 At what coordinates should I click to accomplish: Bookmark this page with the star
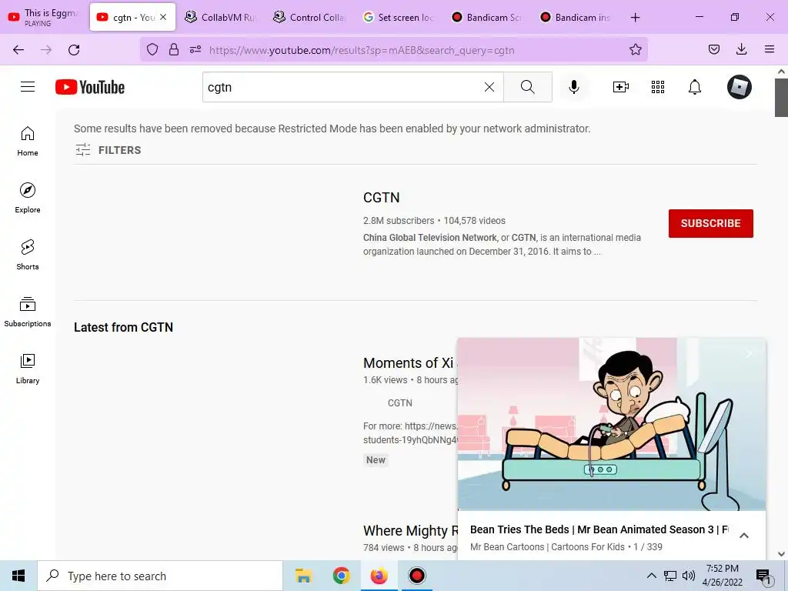click(635, 49)
